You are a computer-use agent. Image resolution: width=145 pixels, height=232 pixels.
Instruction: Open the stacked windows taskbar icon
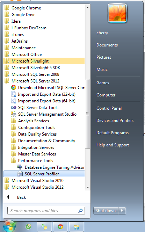pyautogui.click(x=44, y=227)
